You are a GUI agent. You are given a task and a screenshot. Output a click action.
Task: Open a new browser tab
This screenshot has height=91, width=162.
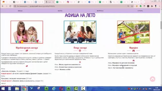143,2
